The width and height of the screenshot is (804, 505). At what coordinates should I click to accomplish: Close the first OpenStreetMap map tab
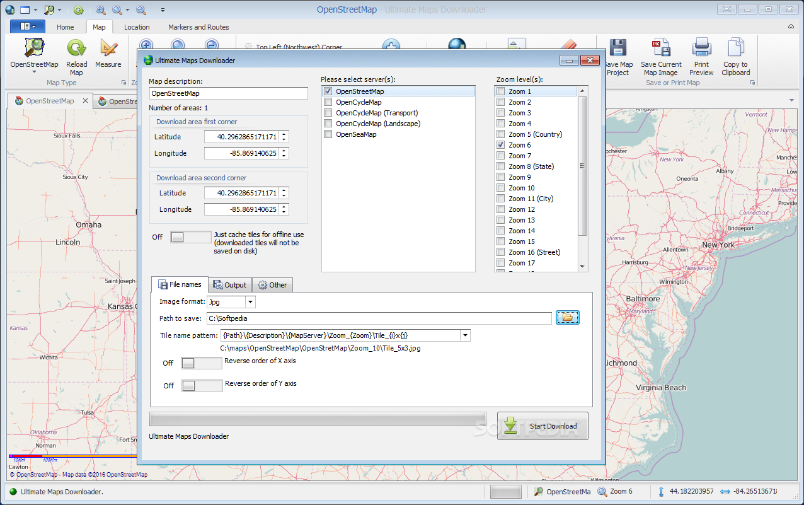point(84,101)
